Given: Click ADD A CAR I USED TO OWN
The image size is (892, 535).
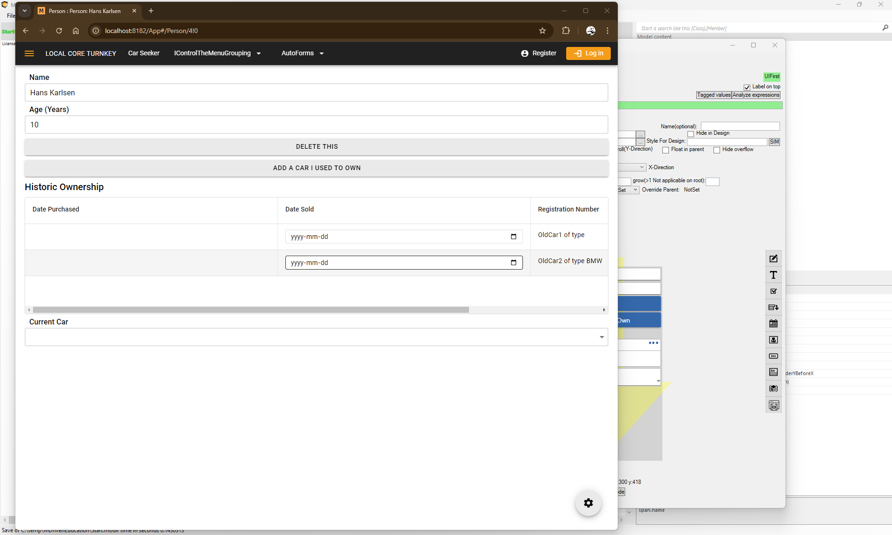Looking at the screenshot, I should point(317,168).
